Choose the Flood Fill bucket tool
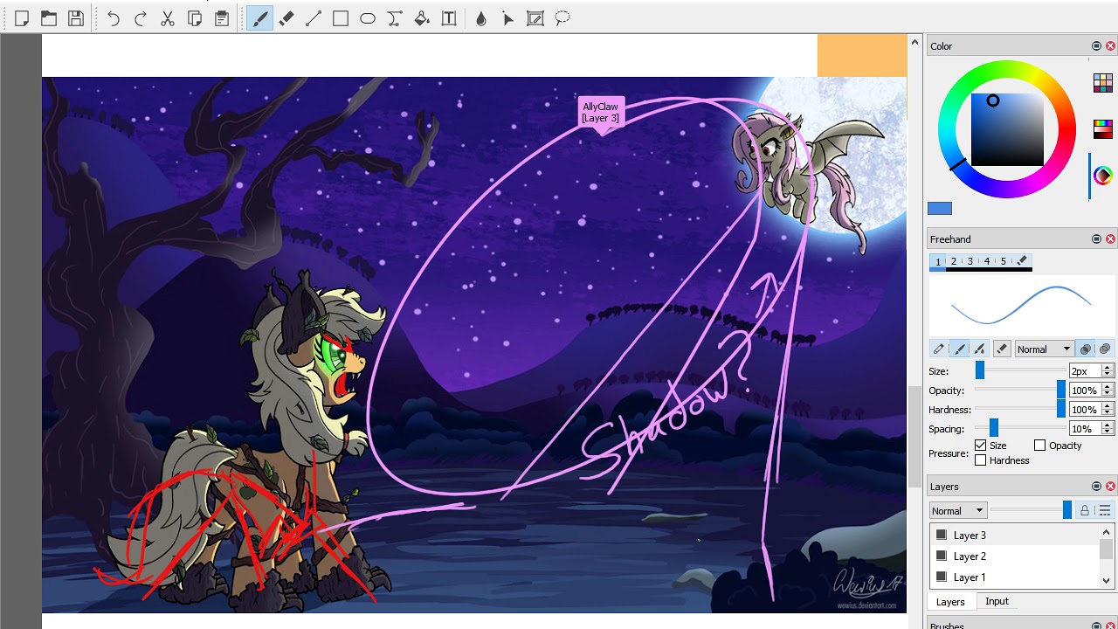Viewport: 1118px width, 629px height. [x=422, y=18]
